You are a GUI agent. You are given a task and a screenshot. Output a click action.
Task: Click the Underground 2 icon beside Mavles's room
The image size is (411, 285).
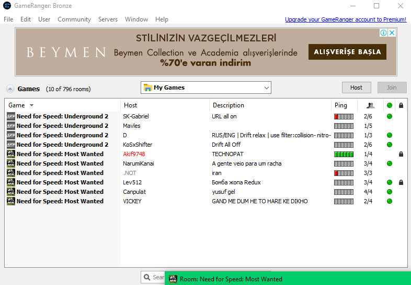[x=11, y=126]
